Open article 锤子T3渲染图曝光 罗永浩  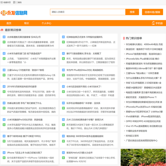[82, 53]
